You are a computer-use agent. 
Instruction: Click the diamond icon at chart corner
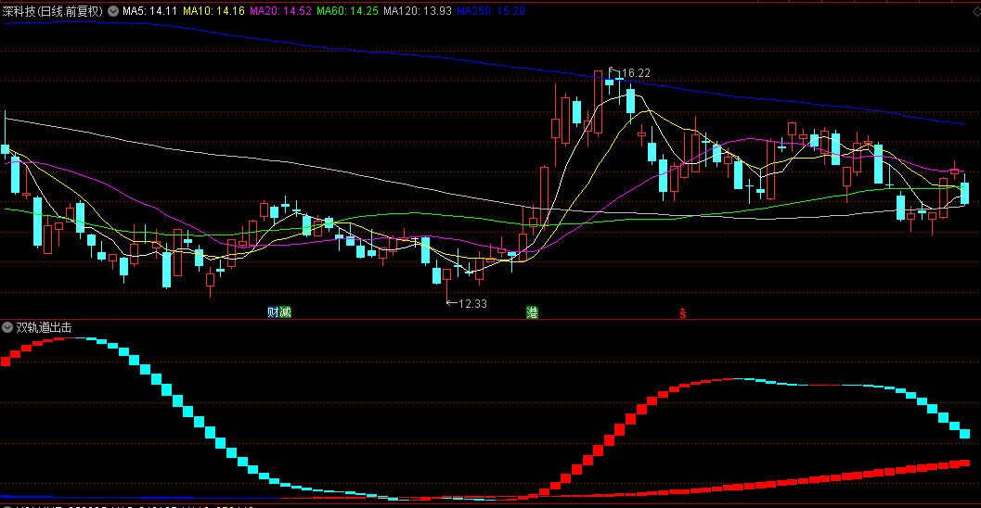976,10
